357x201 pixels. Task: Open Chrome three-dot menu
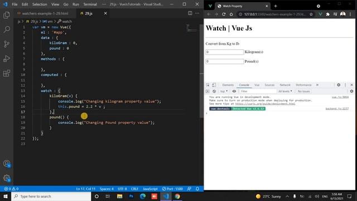click(x=350, y=14)
